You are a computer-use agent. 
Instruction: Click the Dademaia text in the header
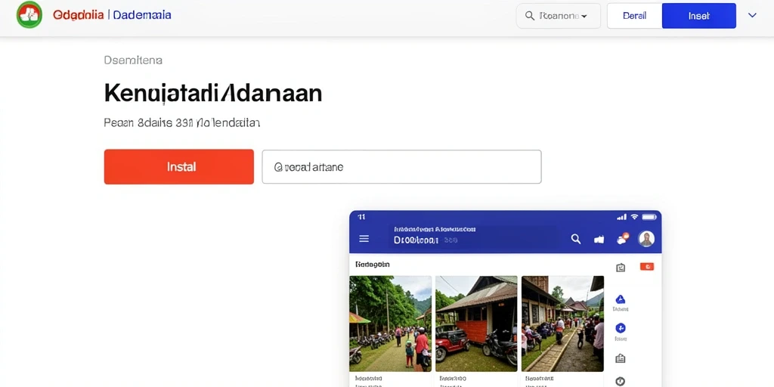[x=142, y=15]
